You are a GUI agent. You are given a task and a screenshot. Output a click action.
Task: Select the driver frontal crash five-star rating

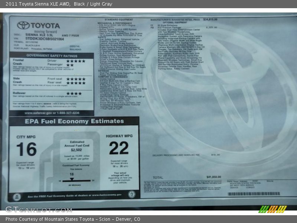(x=76, y=61)
